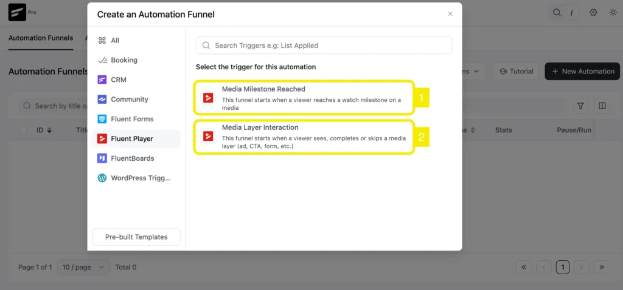Click the Stats column header
623x290 pixels.
coord(503,130)
